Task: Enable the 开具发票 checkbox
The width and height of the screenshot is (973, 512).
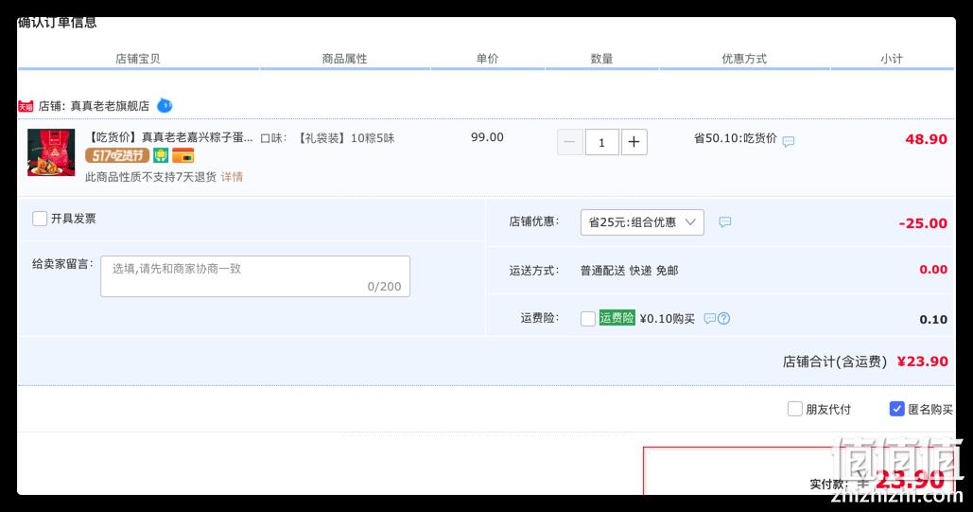Action: click(40, 219)
